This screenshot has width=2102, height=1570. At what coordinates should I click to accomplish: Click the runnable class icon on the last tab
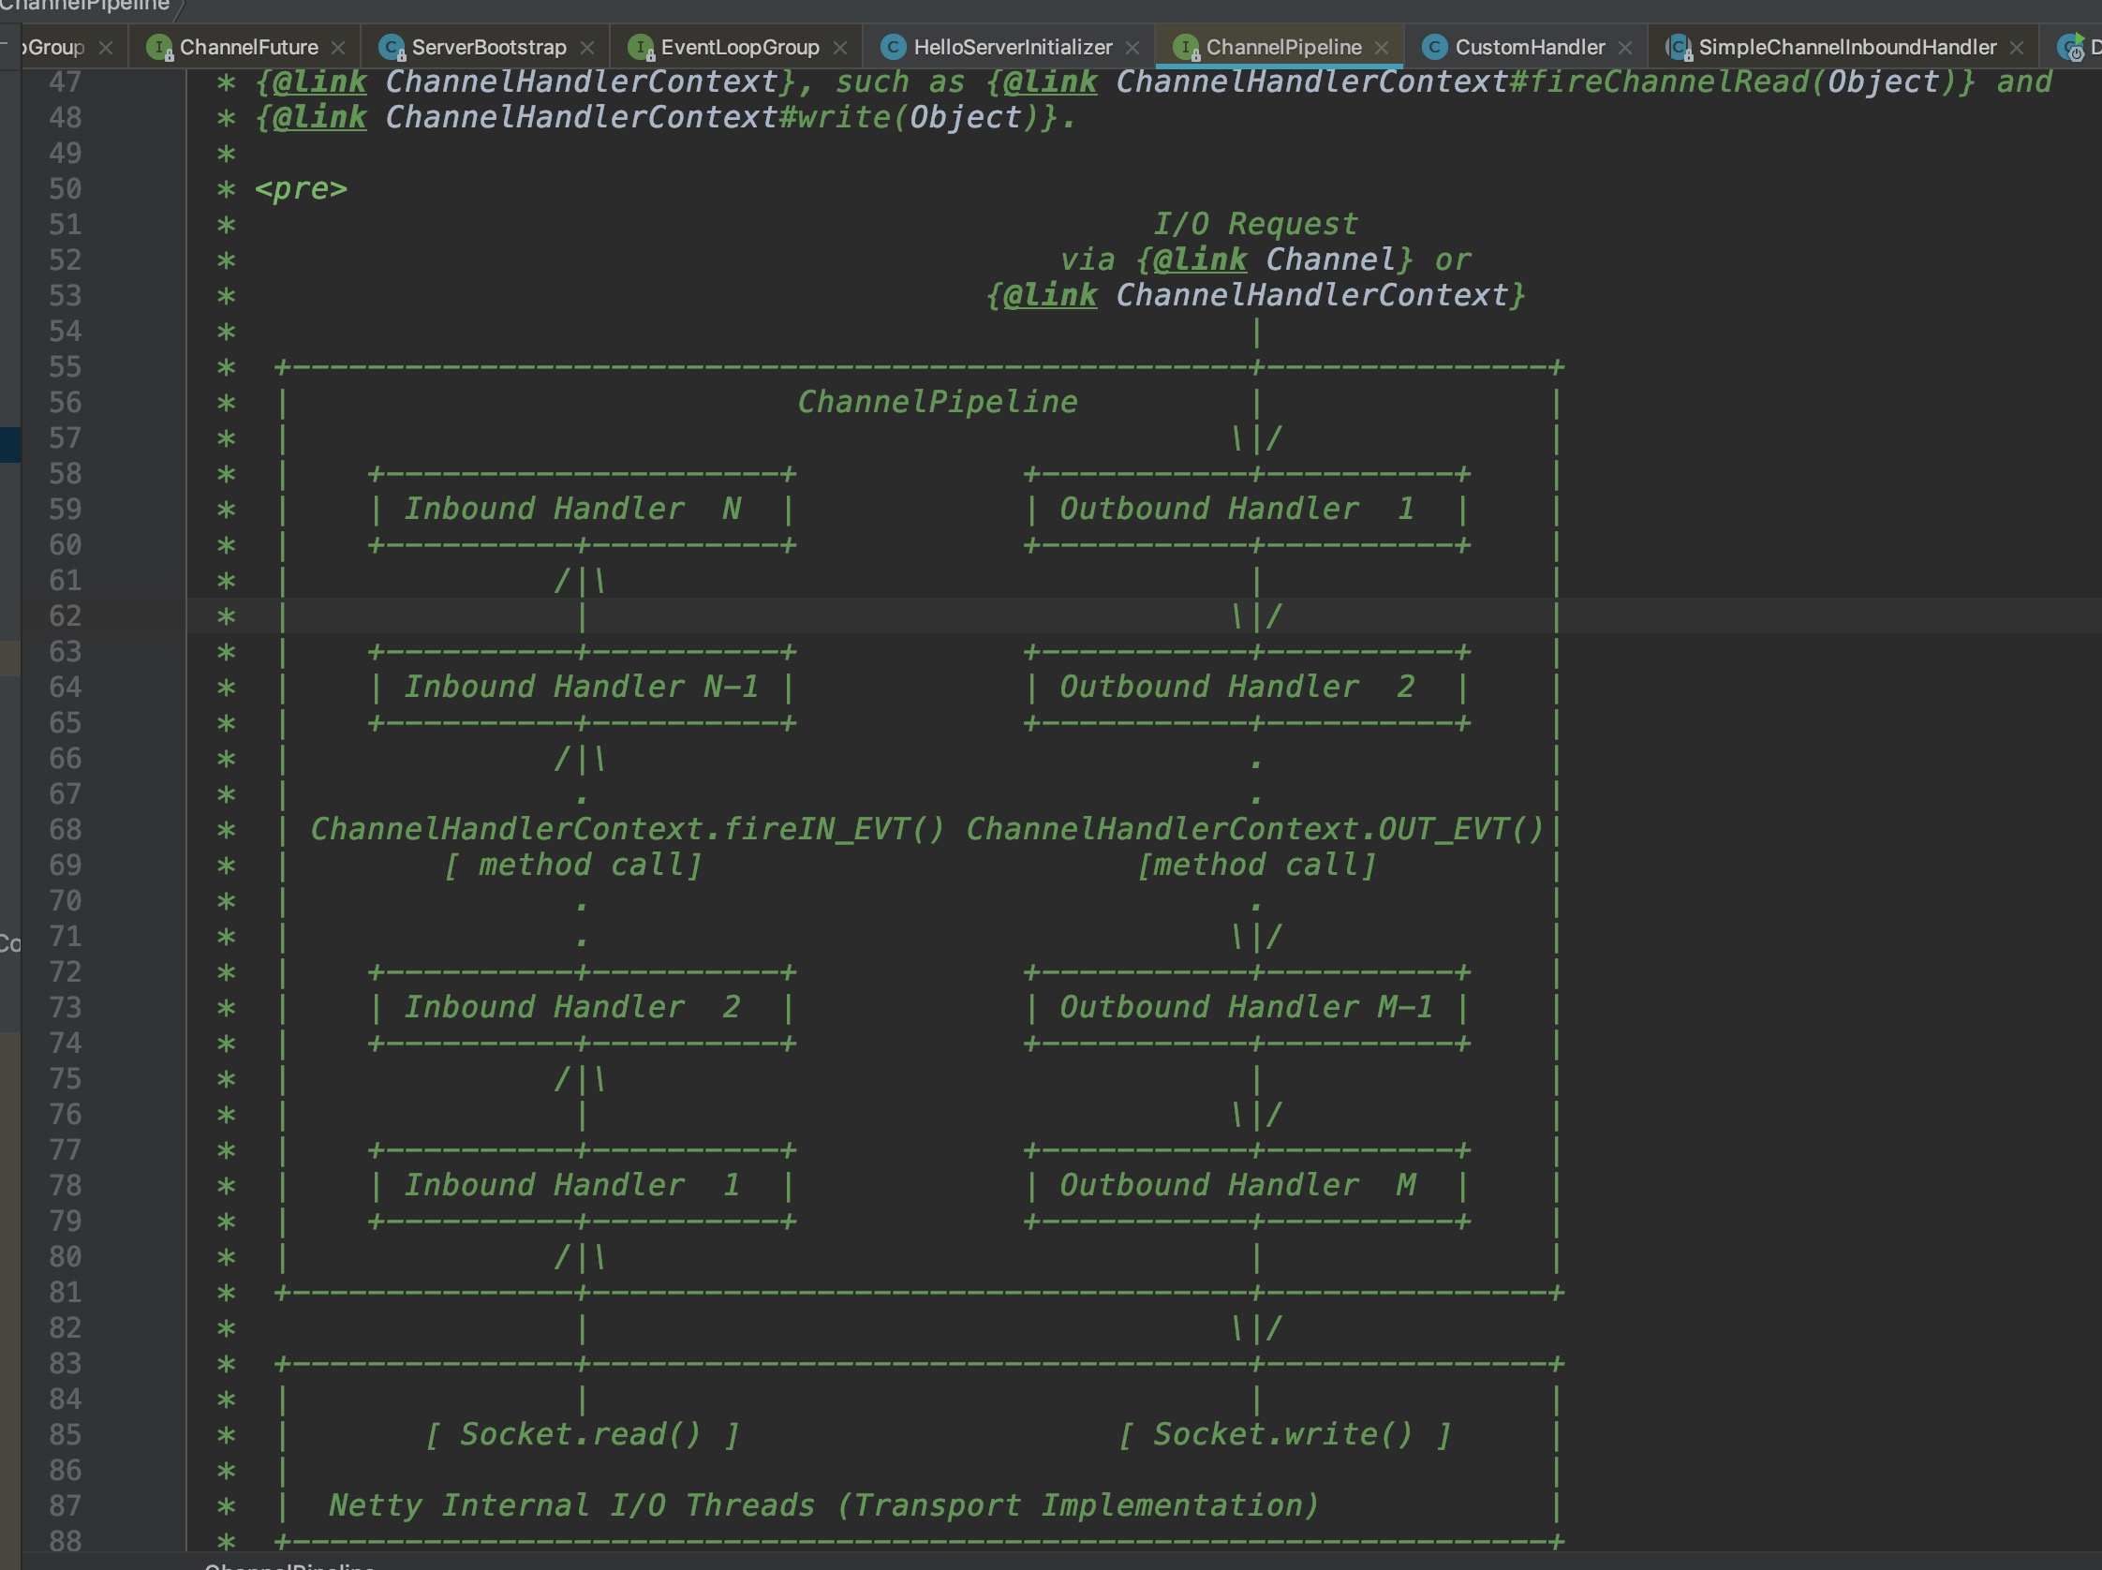pos(2071,47)
